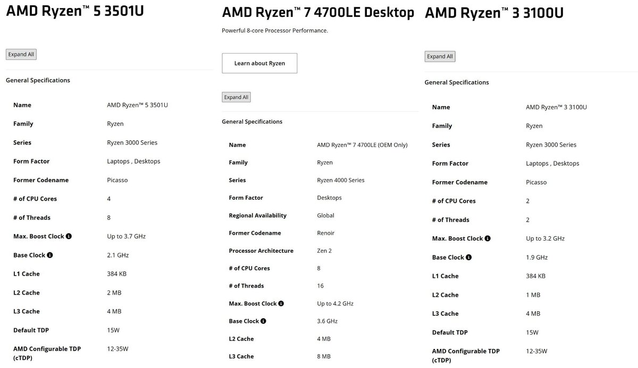Click the Renoir codename value
The width and height of the screenshot is (638, 368).
click(x=326, y=233)
